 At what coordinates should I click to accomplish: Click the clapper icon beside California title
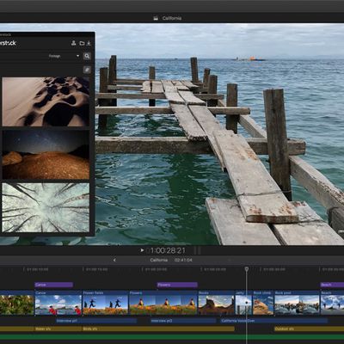pos(156,18)
